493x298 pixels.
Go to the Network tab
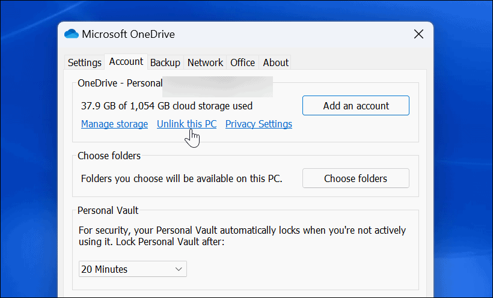coord(205,62)
